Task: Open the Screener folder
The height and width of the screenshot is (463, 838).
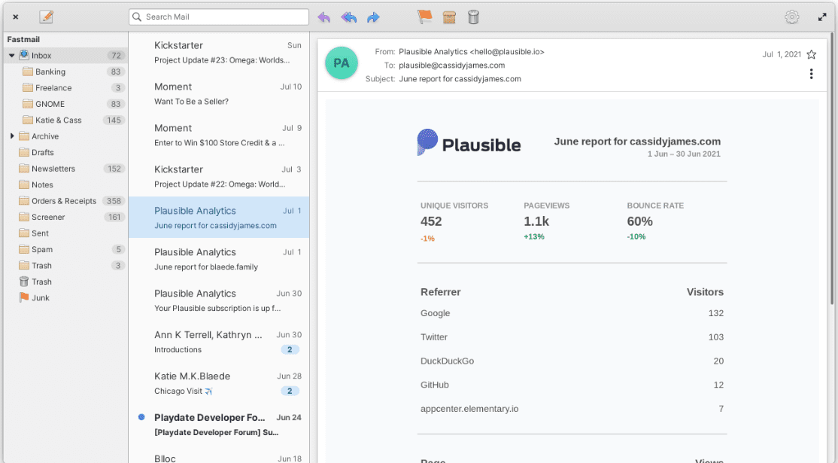Action: 65,217
